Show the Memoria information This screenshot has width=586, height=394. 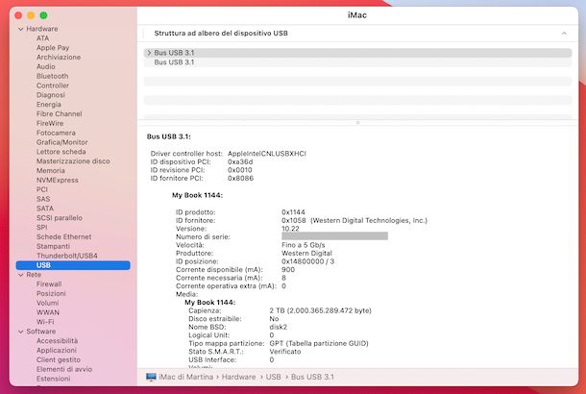(51, 170)
